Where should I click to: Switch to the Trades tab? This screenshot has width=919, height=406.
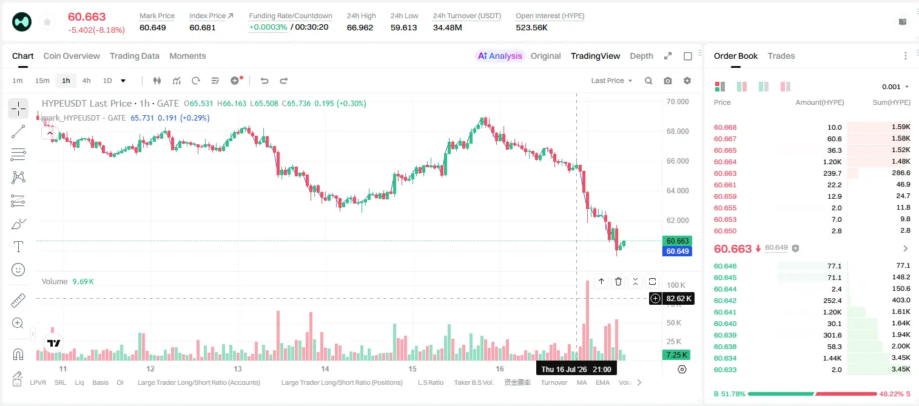[x=781, y=56]
